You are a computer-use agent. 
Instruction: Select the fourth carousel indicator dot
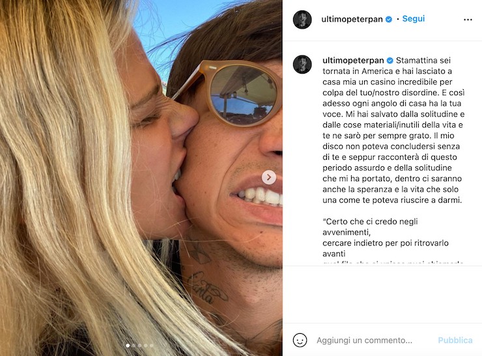click(x=145, y=346)
